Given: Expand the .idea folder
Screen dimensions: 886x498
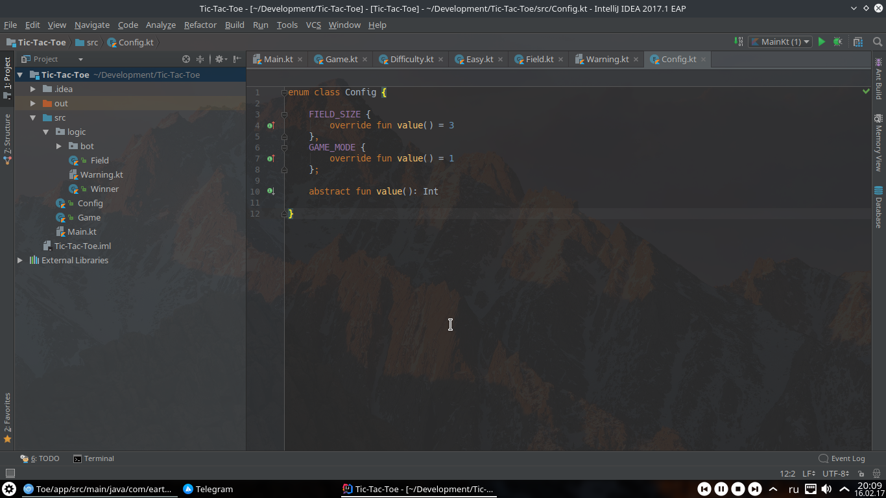Looking at the screenshot, I should click(x=33, y=89).
